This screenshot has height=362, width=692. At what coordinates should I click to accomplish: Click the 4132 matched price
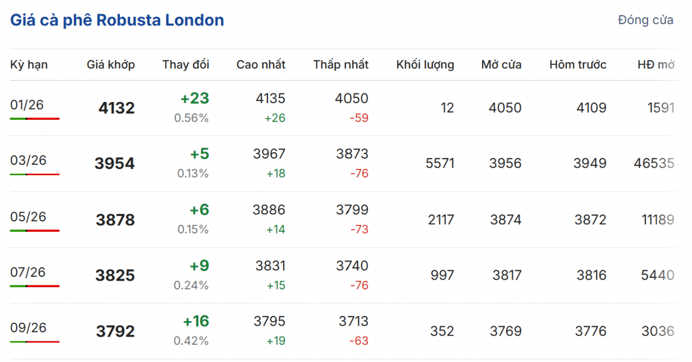tap(116, 108)
